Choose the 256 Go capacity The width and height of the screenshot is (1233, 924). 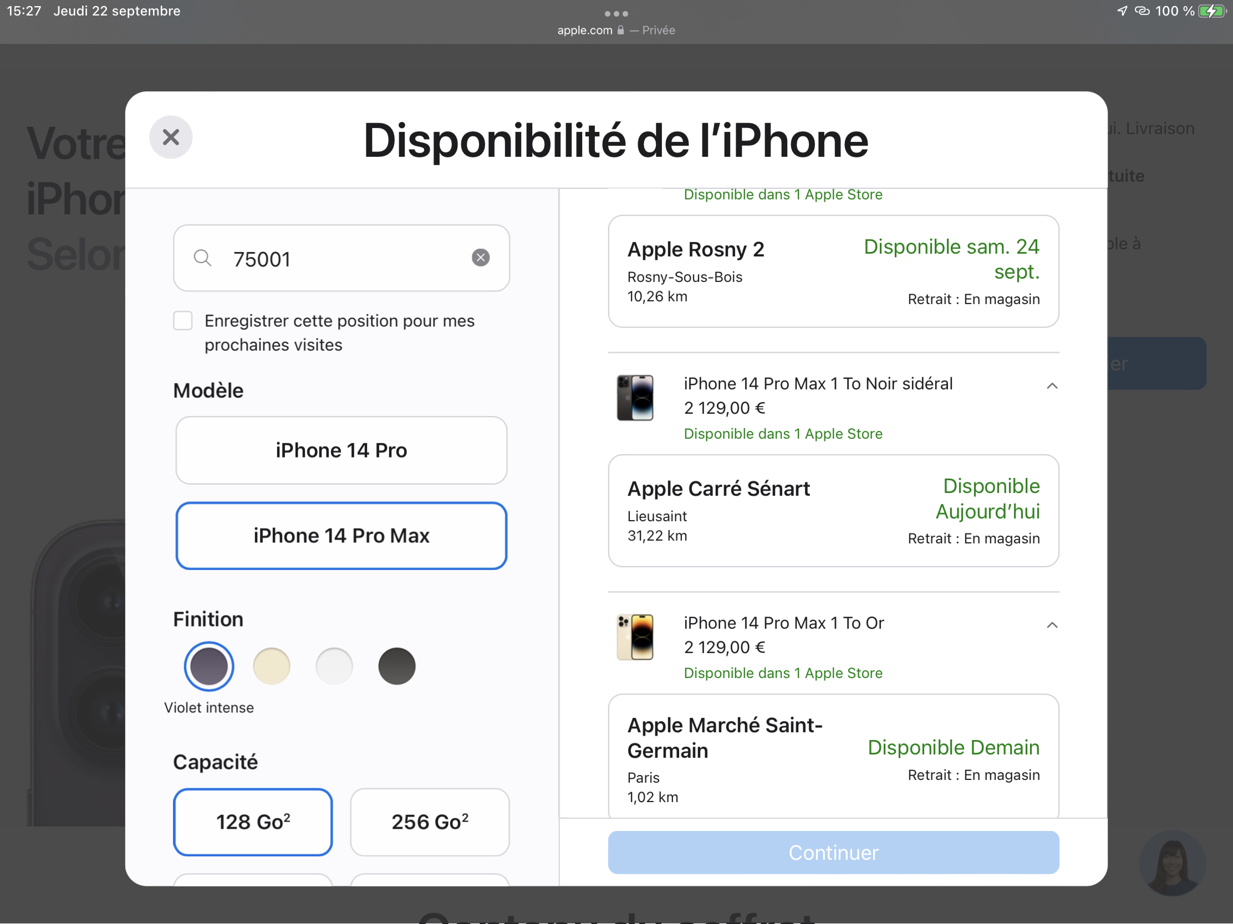(x=430, y=822)
